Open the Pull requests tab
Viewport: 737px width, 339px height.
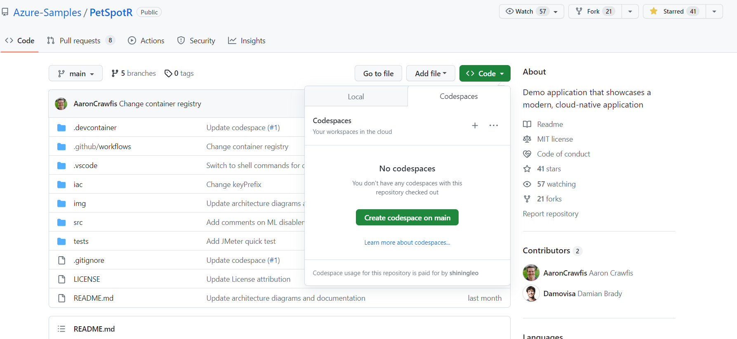(x=81, y=41)
